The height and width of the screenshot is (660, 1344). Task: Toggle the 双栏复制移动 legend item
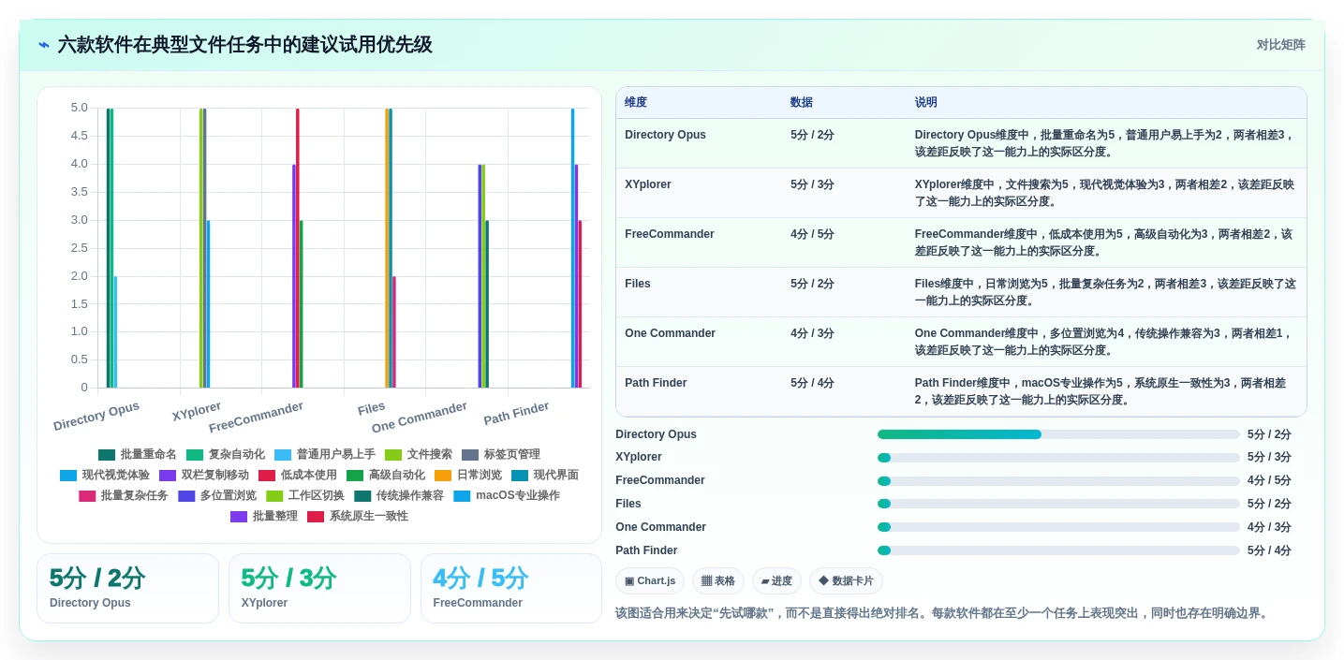point(204,475)
